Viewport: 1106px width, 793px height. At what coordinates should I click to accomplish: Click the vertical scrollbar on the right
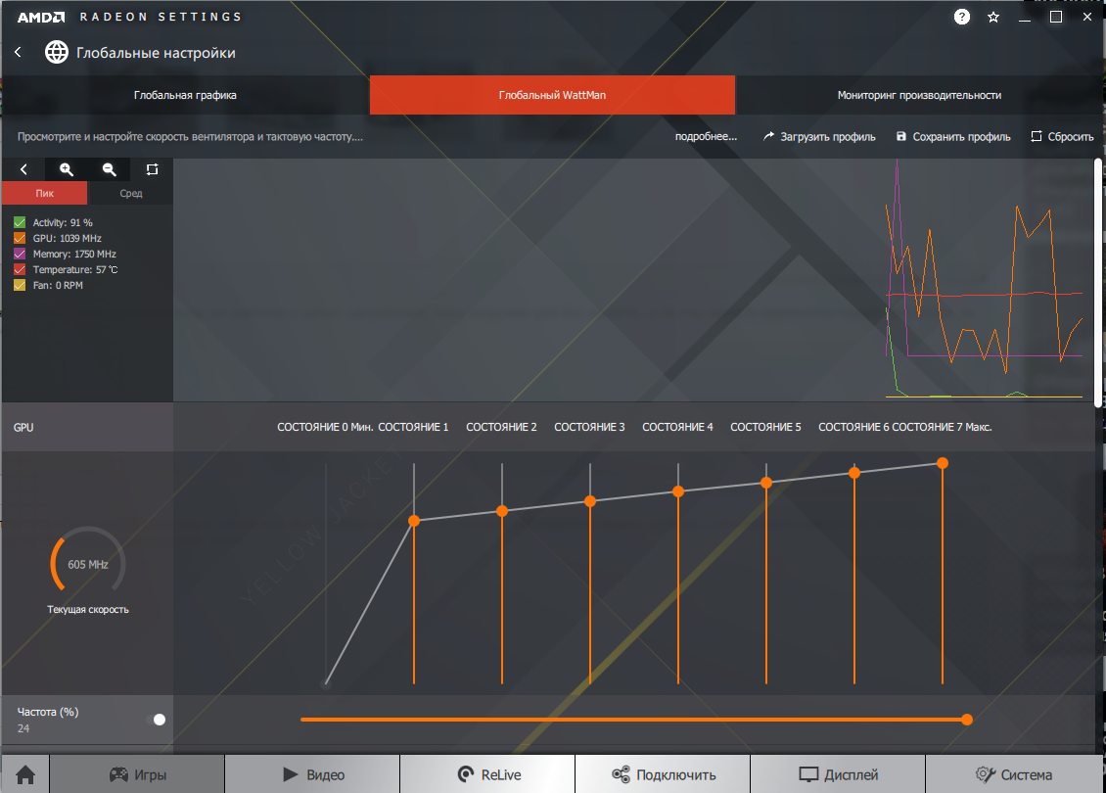(x=1098, y=282)
